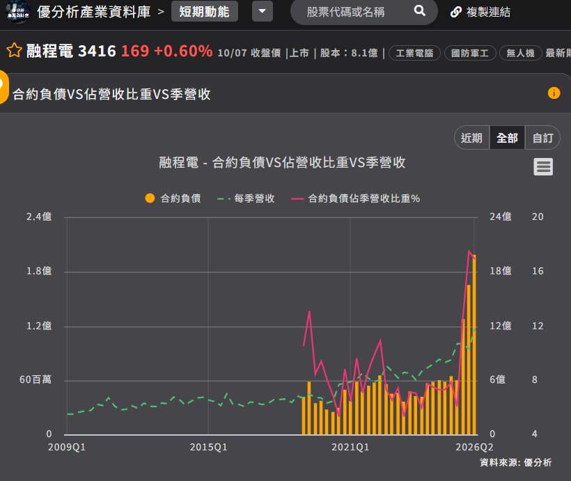571x481 pixels.
Task: Click the partially visible 最新 tag
Action: coord(558,53)
